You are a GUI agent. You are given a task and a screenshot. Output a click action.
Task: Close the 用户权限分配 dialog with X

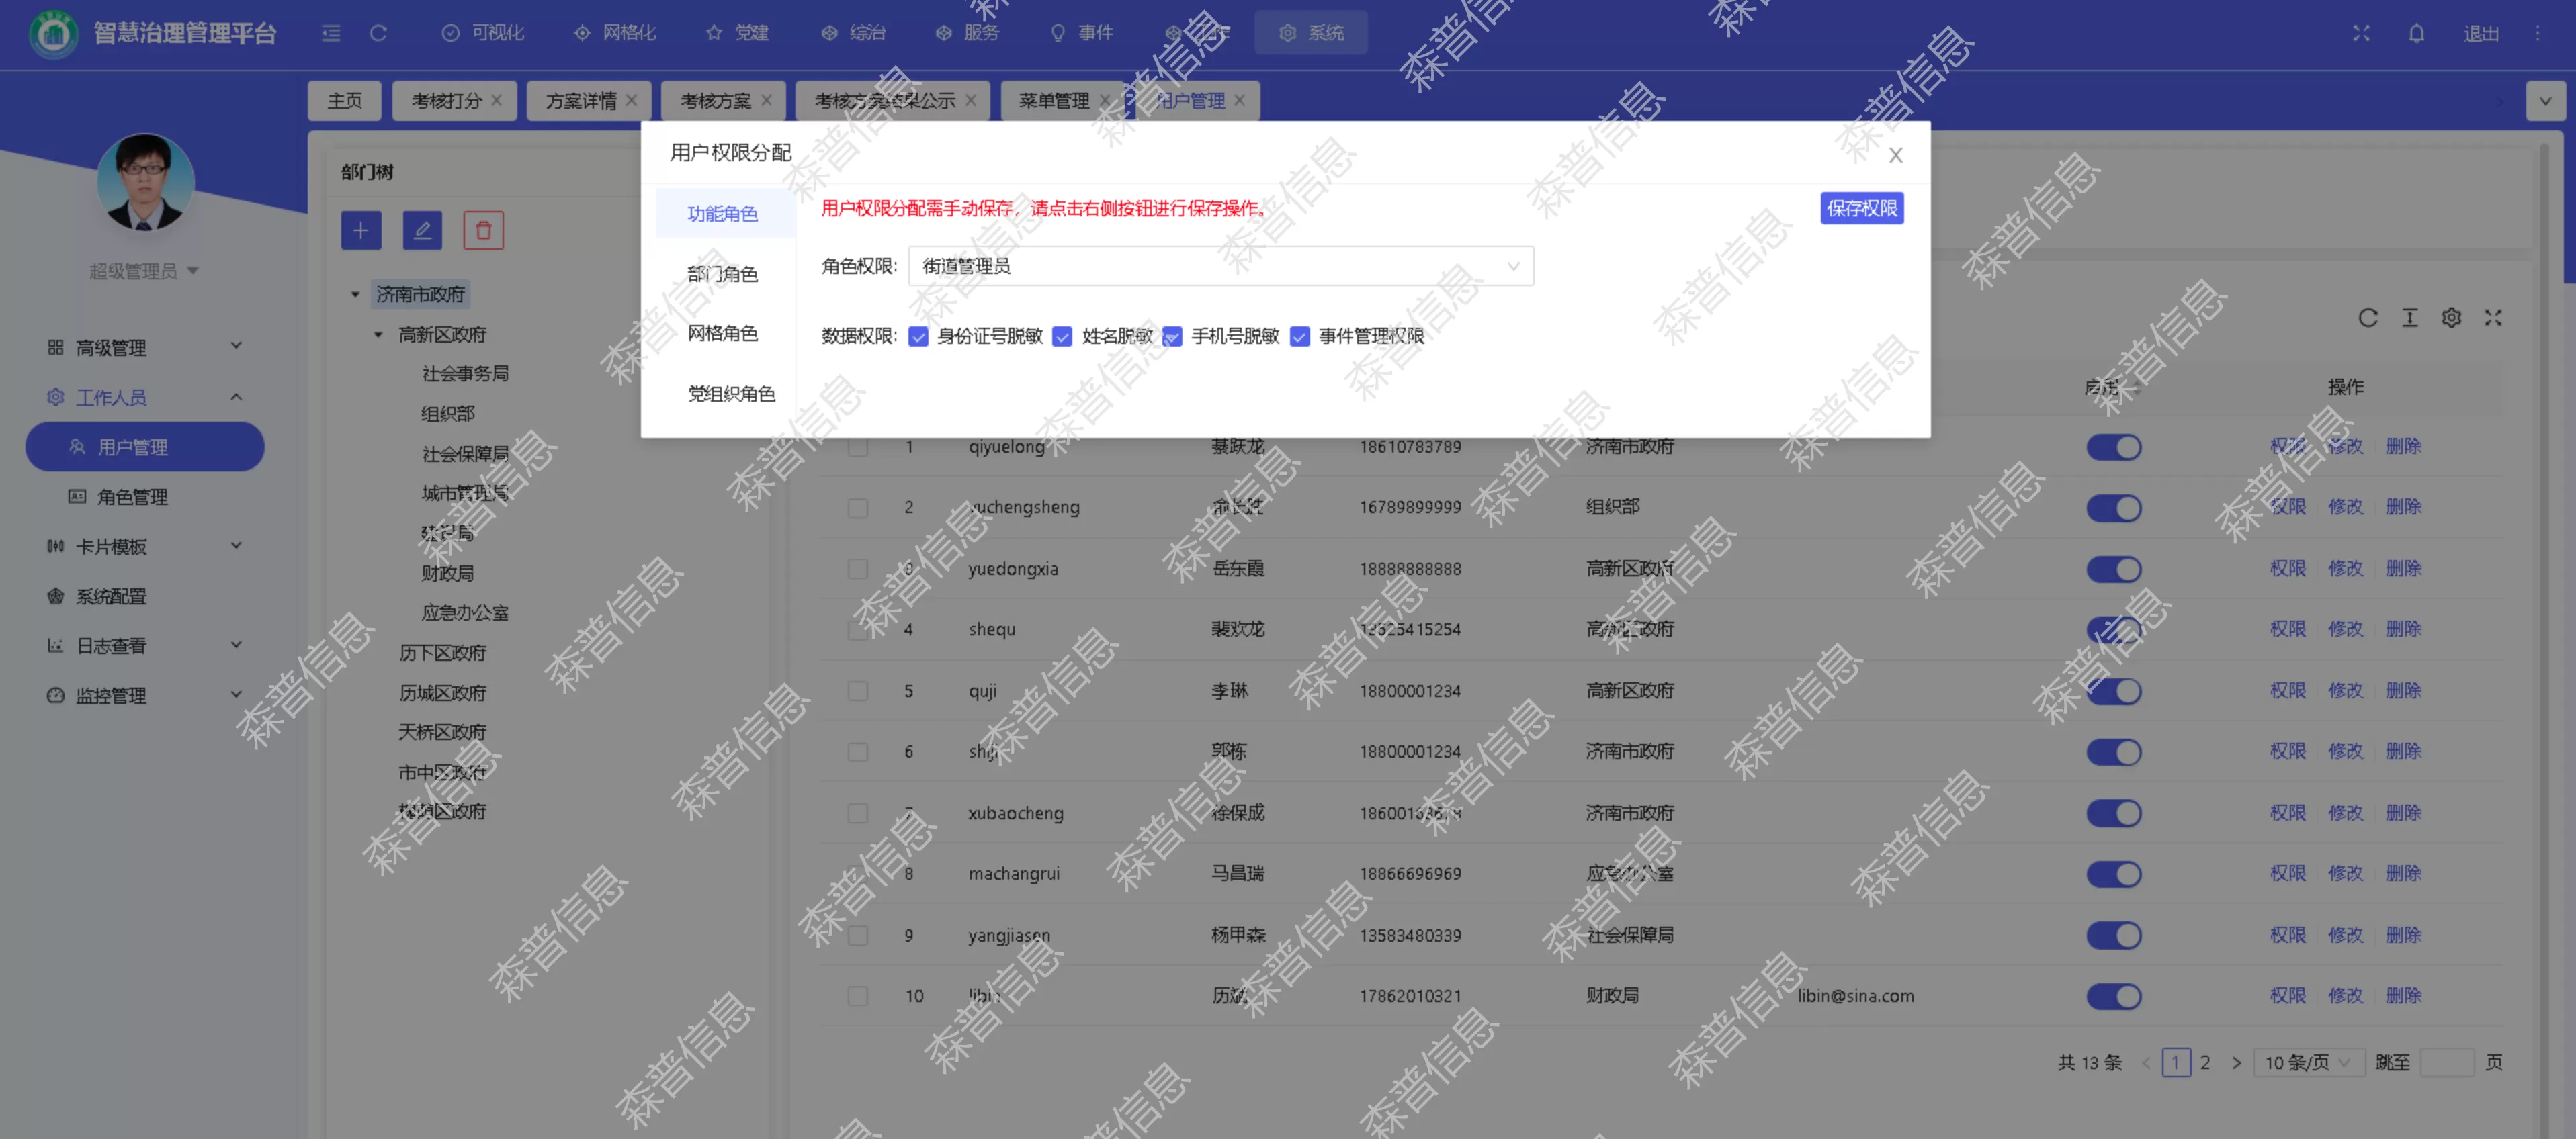tap(1895, 155)
